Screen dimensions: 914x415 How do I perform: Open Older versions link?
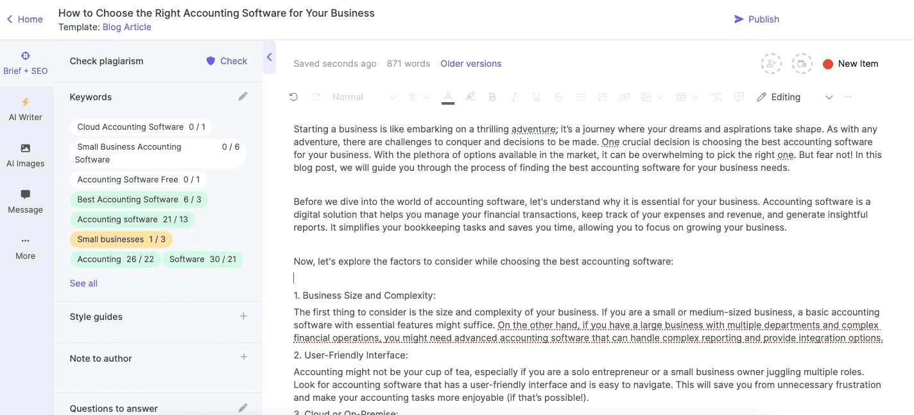pyautogui.click(x=471, y=64)
